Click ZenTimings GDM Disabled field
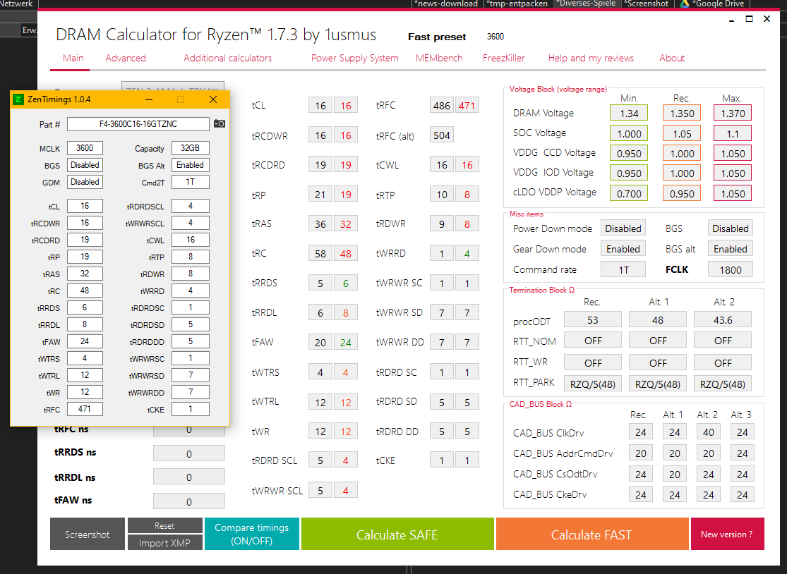The width and height of the screenshot is (787, 574). point(85,182)
